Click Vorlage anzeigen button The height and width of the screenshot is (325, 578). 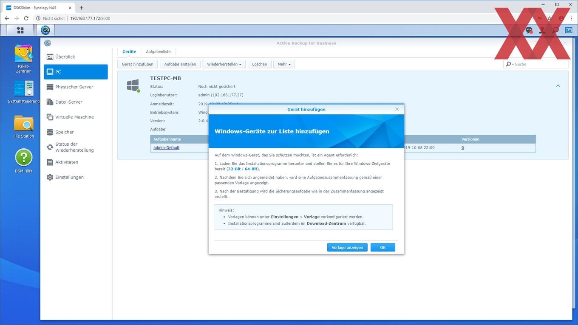347,247
